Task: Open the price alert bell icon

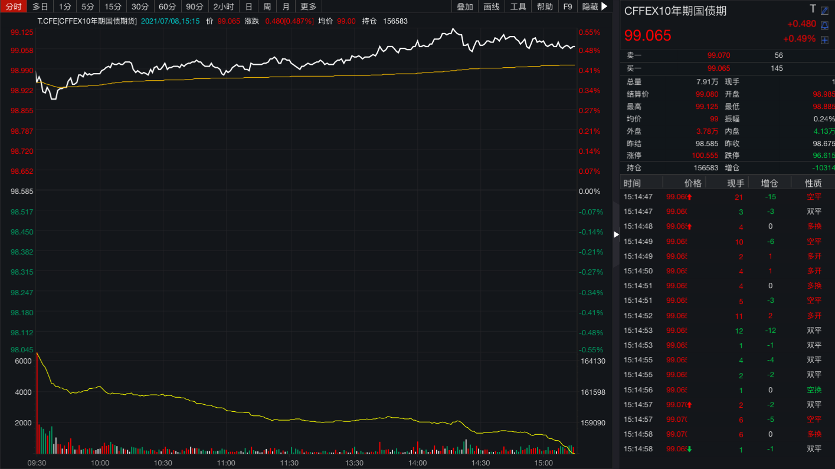Action: click(824, 25)
